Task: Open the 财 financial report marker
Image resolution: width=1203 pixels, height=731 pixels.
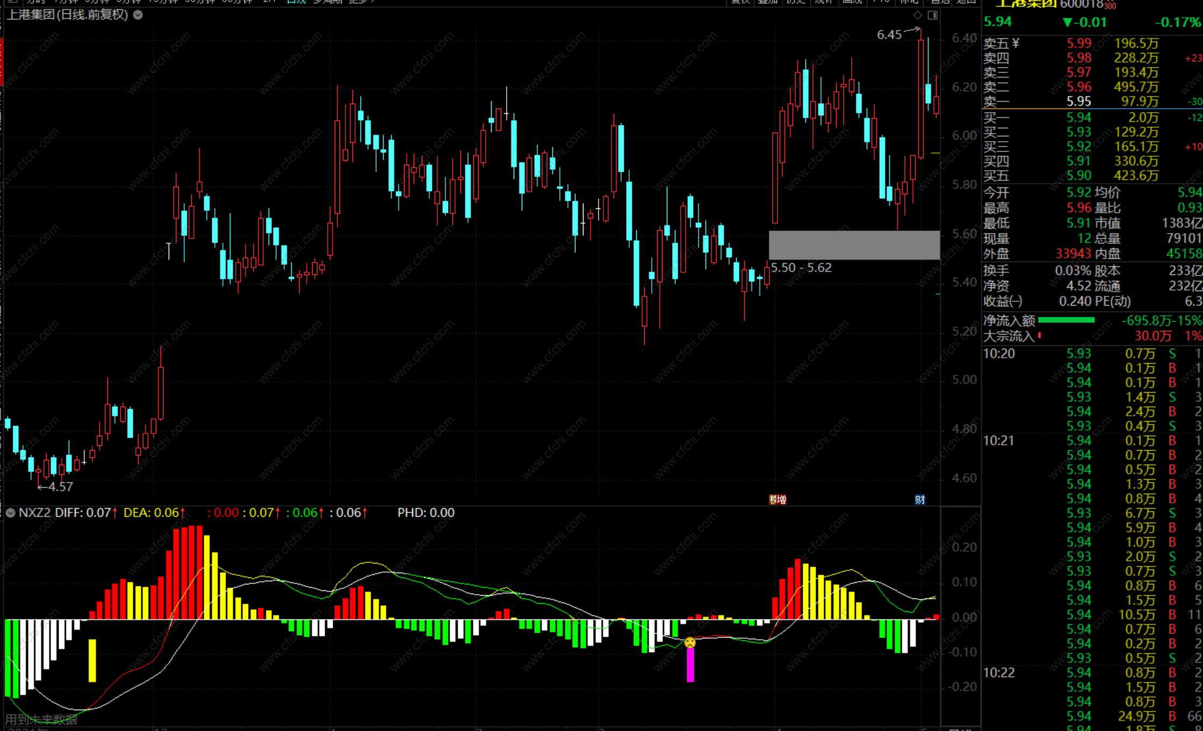Action: 920,500
